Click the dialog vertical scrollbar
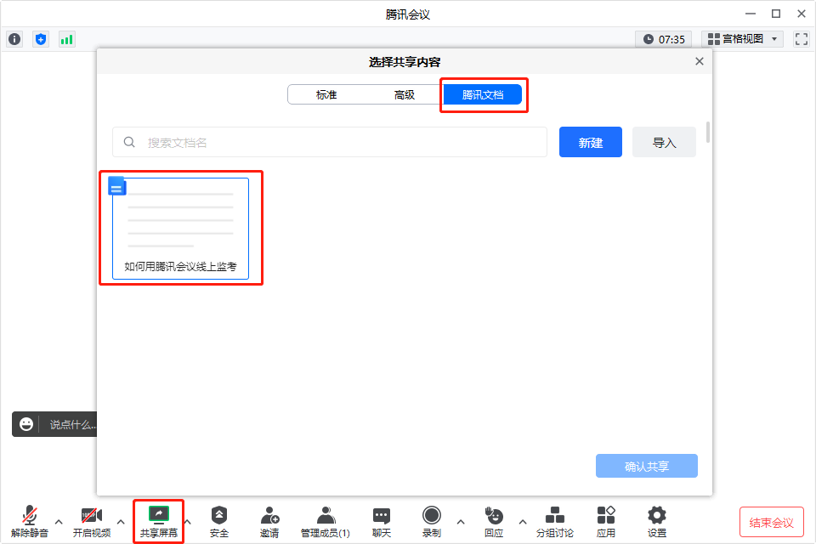816x544 pixels. pyautogui.click(x=708, y=133)
